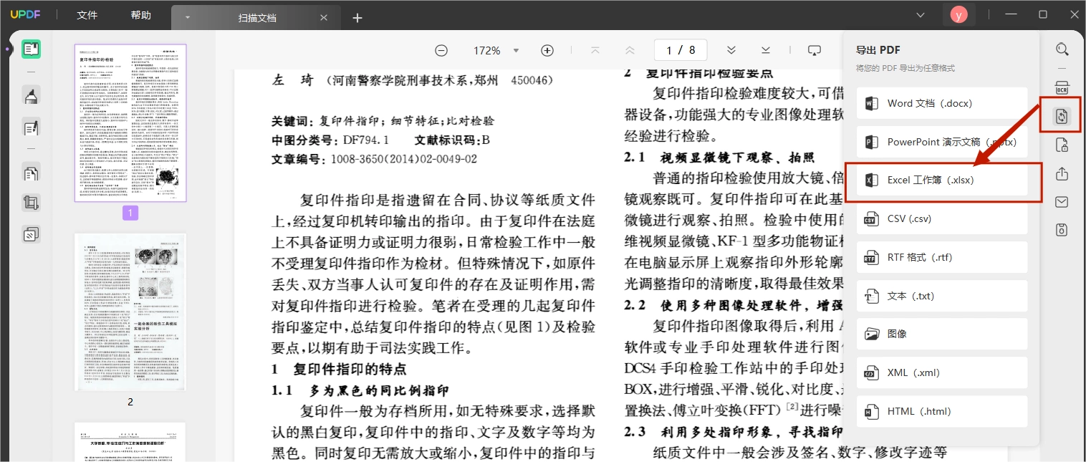Image resolution: width=1086 pixels, height=462 pixels.
Task: Open the 帮助 menu
Action: 141,15
